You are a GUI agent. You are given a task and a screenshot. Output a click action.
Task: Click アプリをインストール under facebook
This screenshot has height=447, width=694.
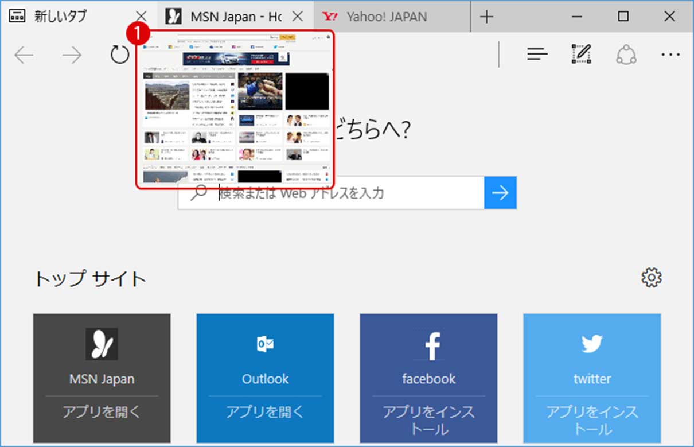[x=428, y=421]
